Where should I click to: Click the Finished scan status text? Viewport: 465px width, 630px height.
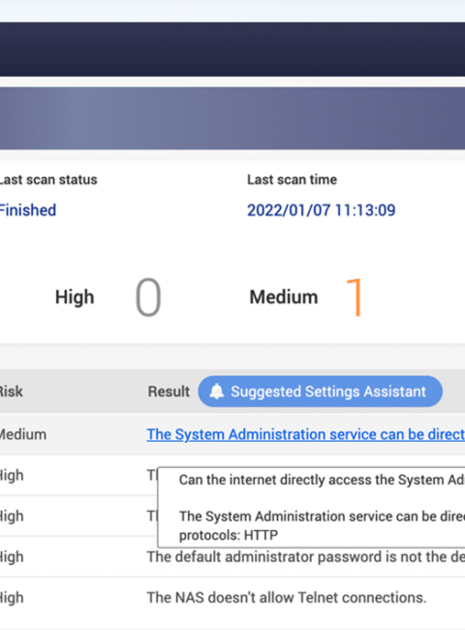point(27,210)
